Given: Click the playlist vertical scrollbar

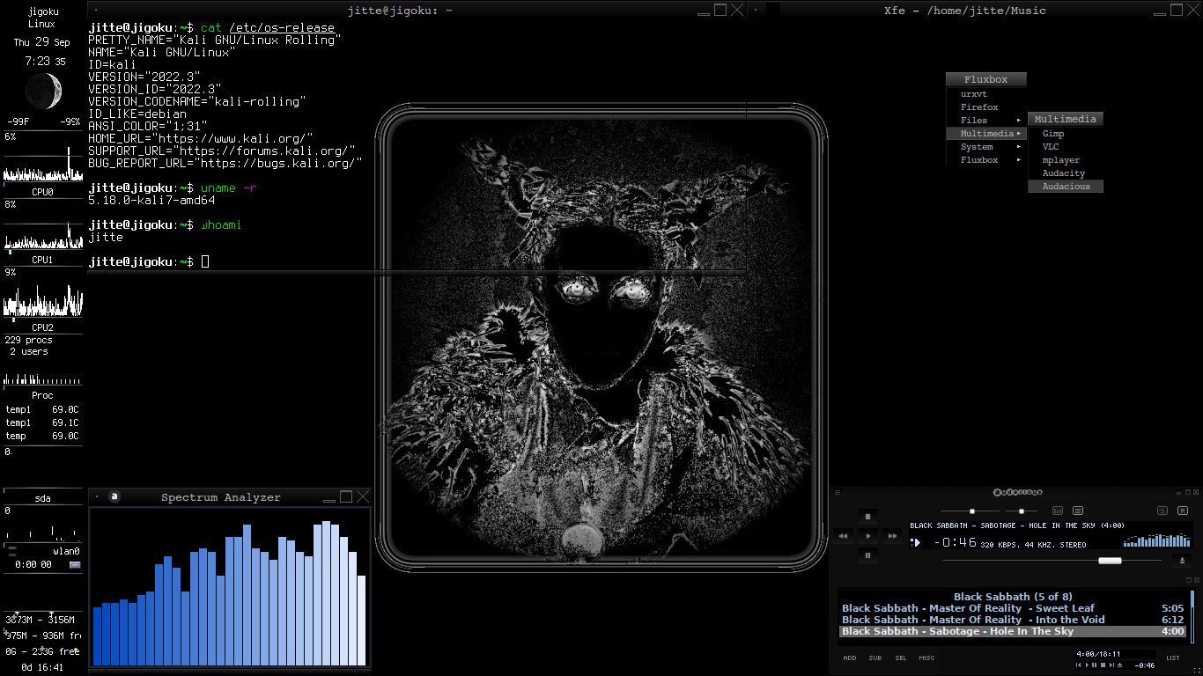Looking at the screenshot, I should coord(1192,617).
